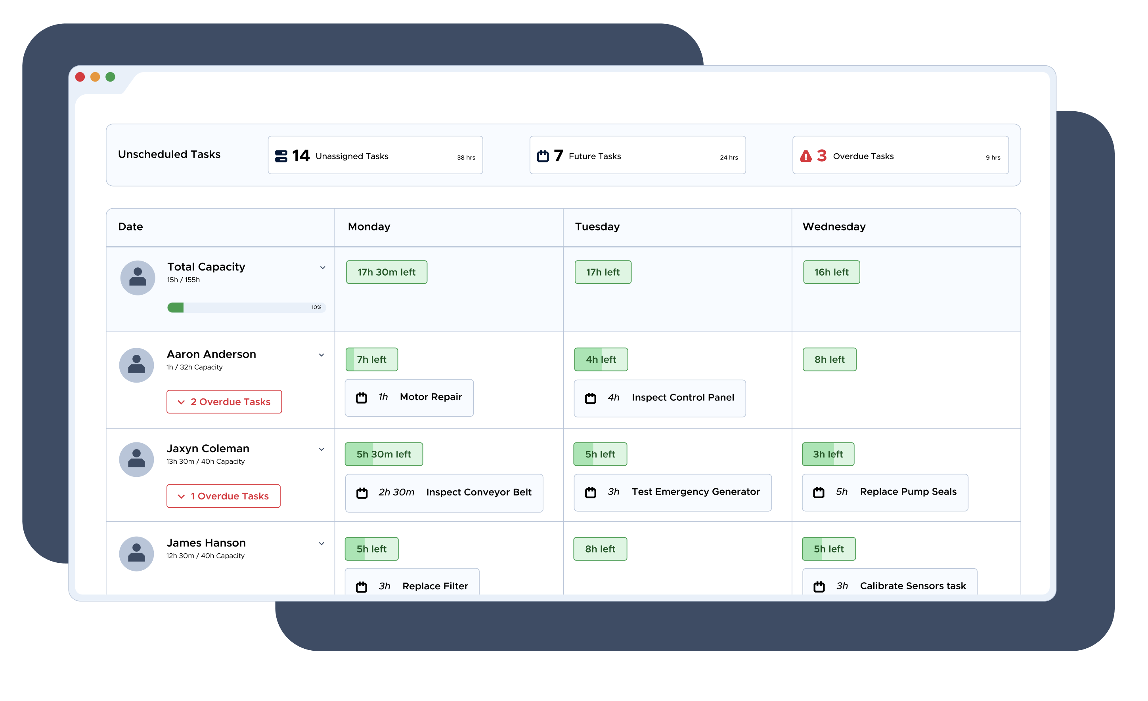This screenshot has height=701, width=1148.
Task: Click the Total Capacity 10% progress bar
Action: click(247, 308)
